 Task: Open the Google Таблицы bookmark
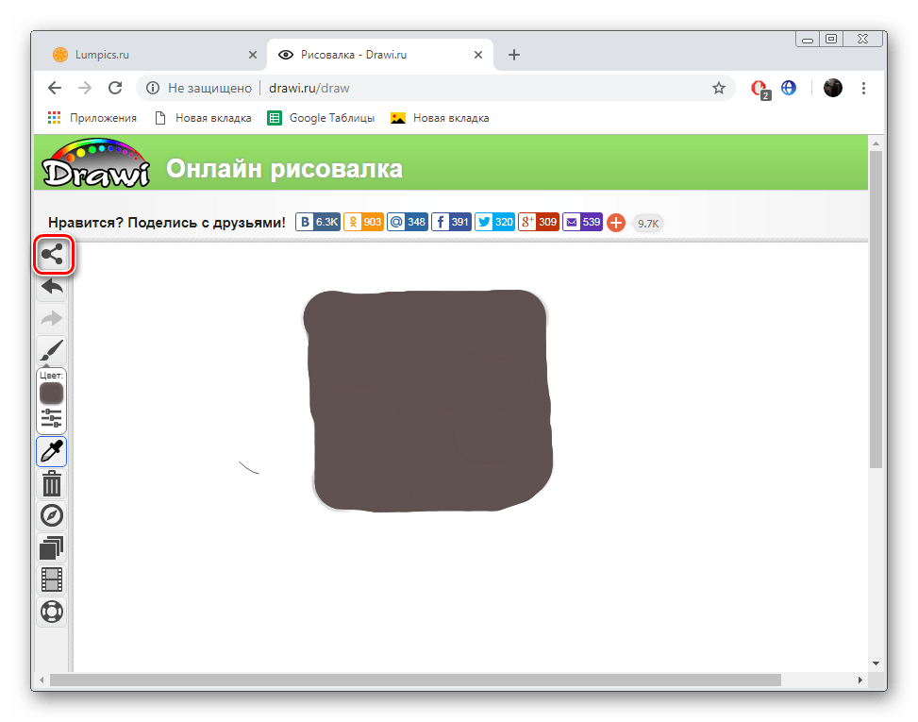[321, 118]
